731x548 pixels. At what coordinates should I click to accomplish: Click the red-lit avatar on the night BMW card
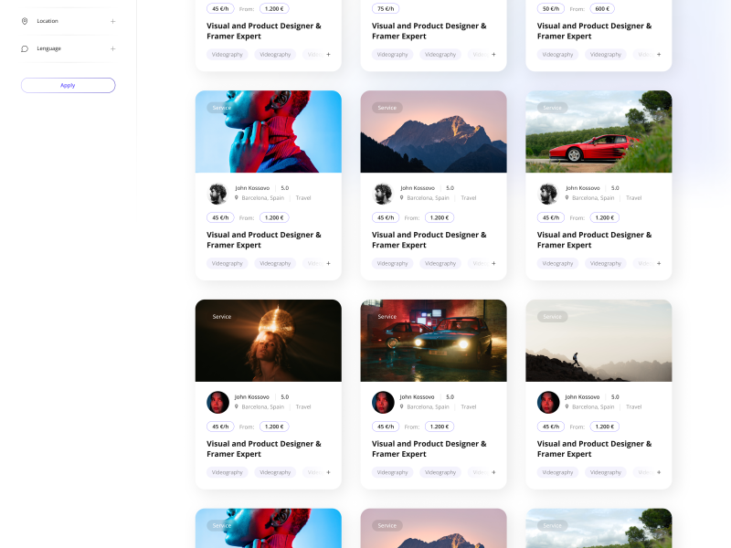coord(383,402)
